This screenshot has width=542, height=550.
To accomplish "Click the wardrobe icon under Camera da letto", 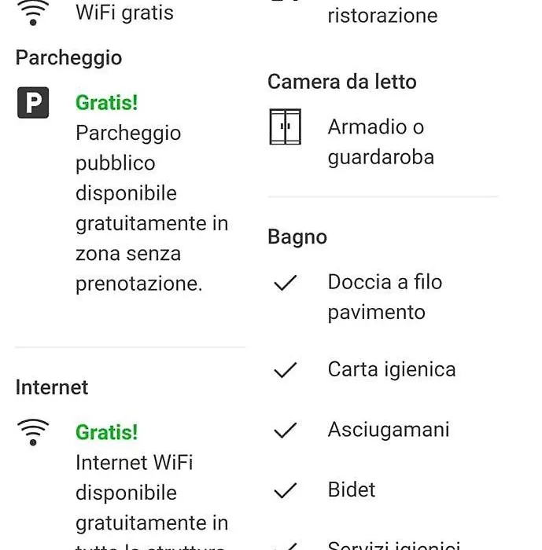I will pos(286,126).
